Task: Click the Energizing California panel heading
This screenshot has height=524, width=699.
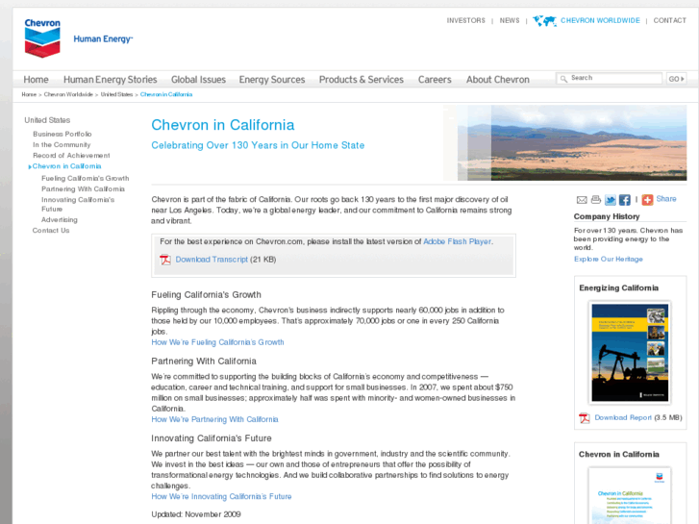Action: [x=619, y=287]
